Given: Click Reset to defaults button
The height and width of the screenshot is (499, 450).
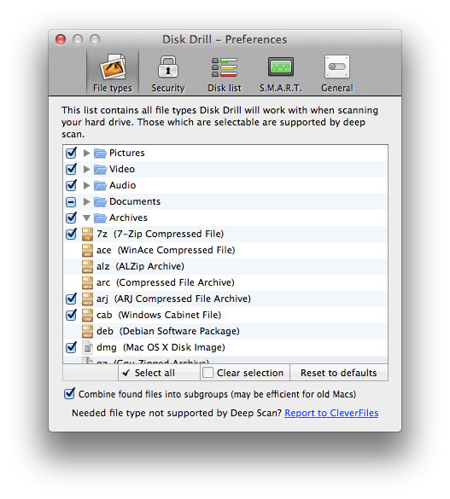Looking at the screenshot, I should 339,373.
